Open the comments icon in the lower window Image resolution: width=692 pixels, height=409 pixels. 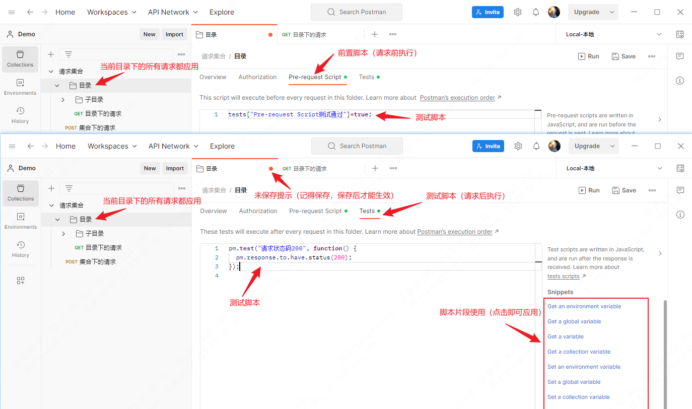tap(680, 190)
